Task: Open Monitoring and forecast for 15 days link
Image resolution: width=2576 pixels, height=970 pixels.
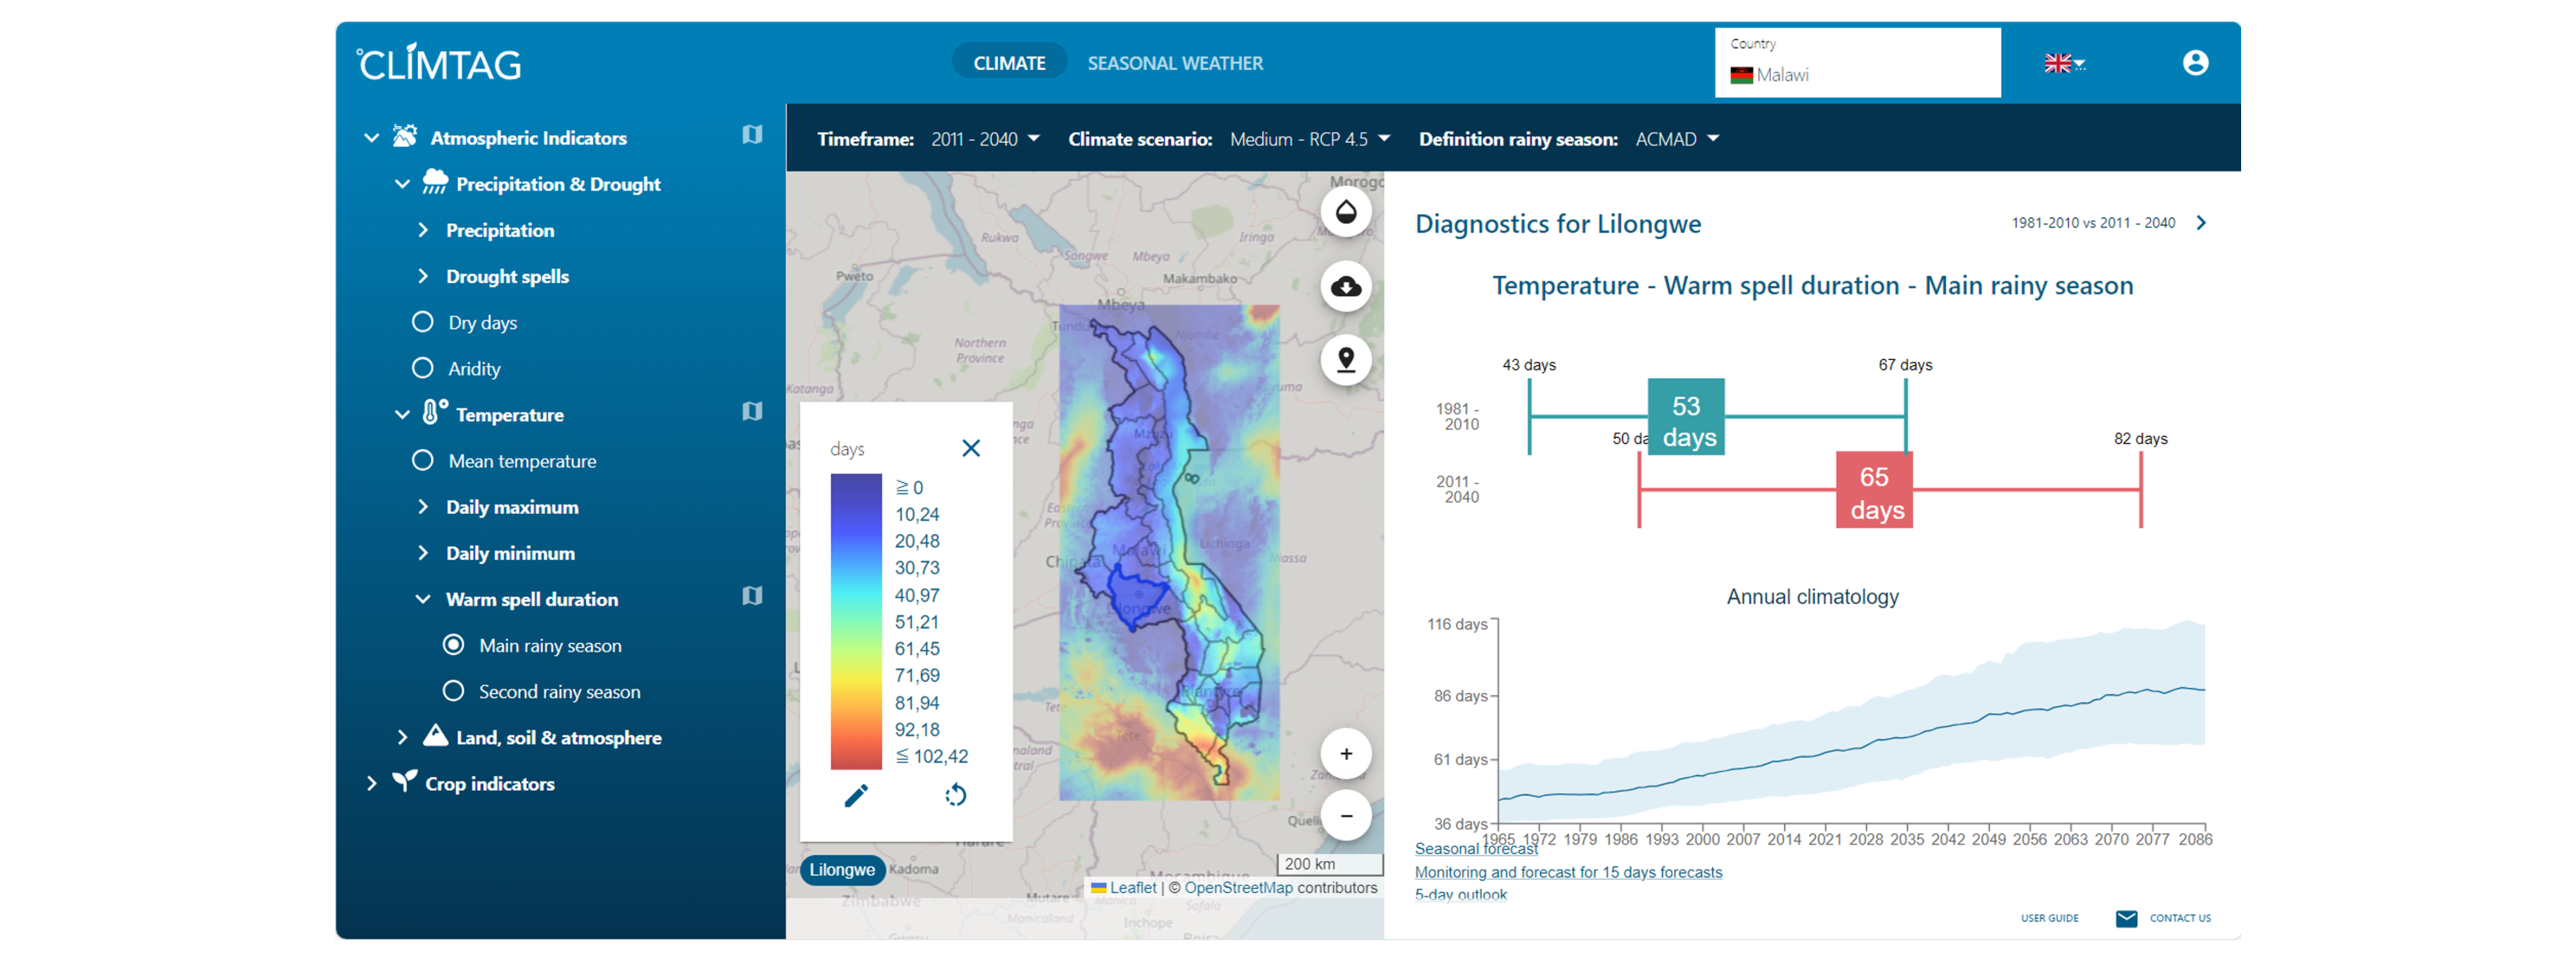Action: coord(1568,873)
